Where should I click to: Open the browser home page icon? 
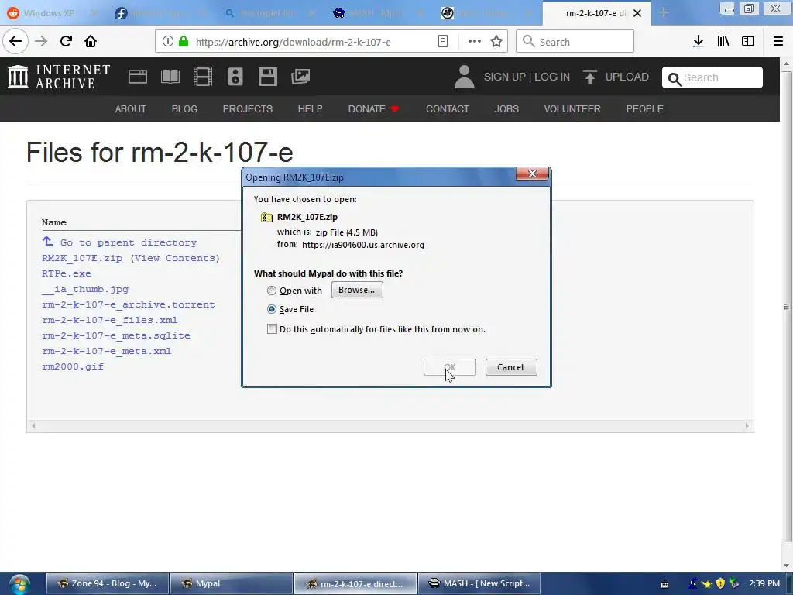pos(91,42)
